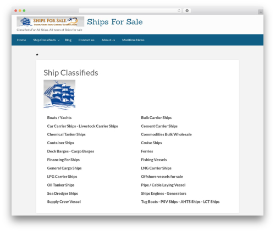Open Maritime News in the navigation
275x232 pixels.
tap(133, 40)
